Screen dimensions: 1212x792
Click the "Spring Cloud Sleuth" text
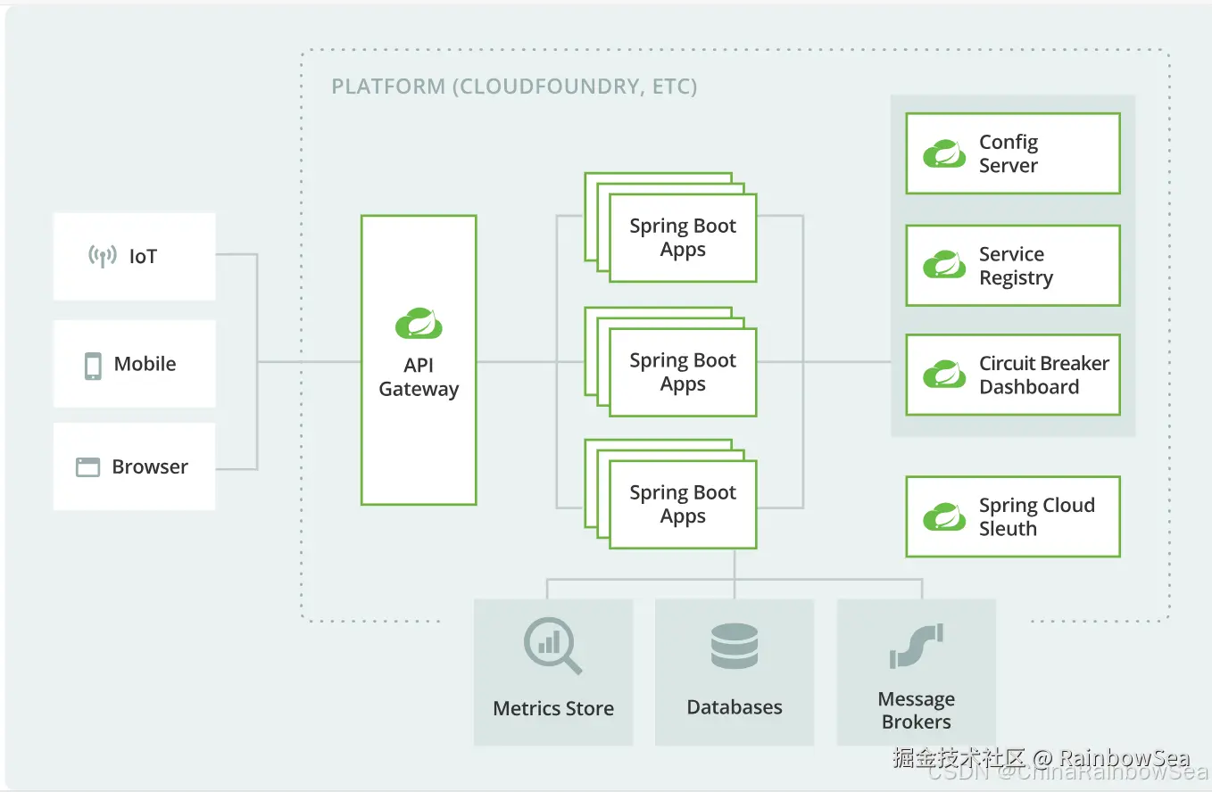(x=1037, y=517)
